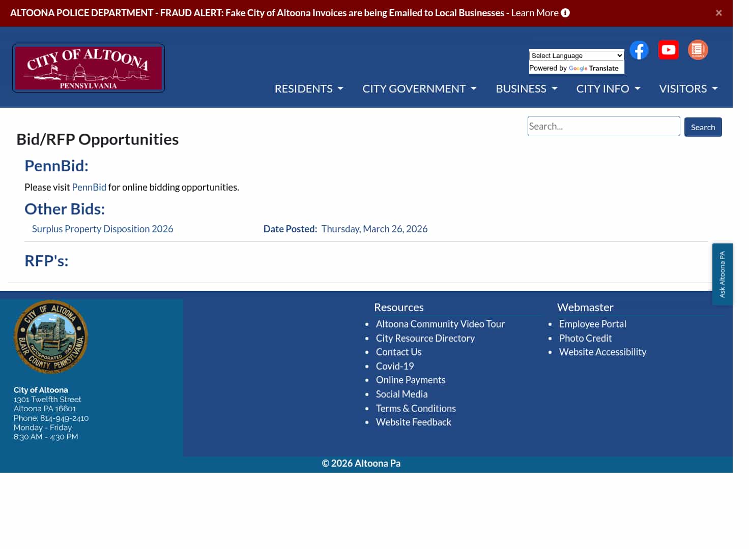Click the phone number 814-949-2410
The width and height of the screenshot is (749, 549).
[x=64, y=418]
